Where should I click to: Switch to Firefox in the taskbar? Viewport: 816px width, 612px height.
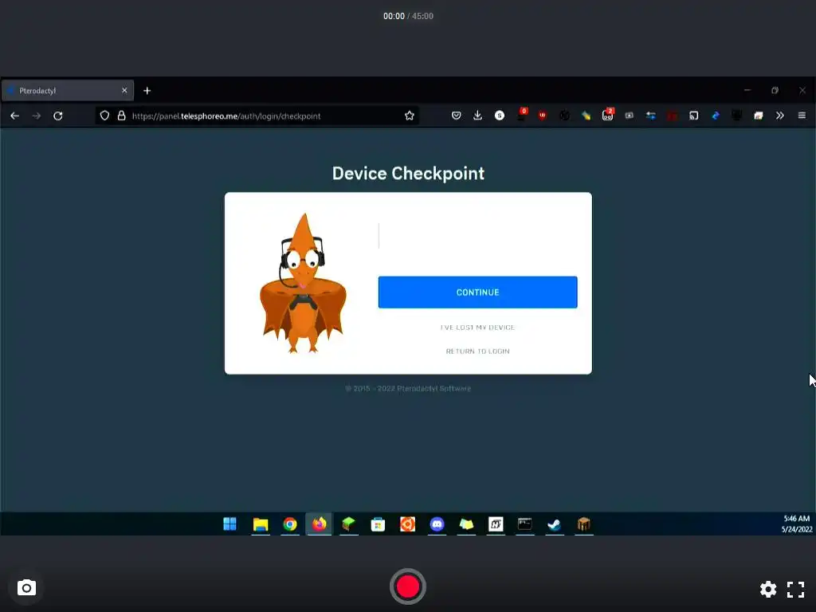pos(319,524)
